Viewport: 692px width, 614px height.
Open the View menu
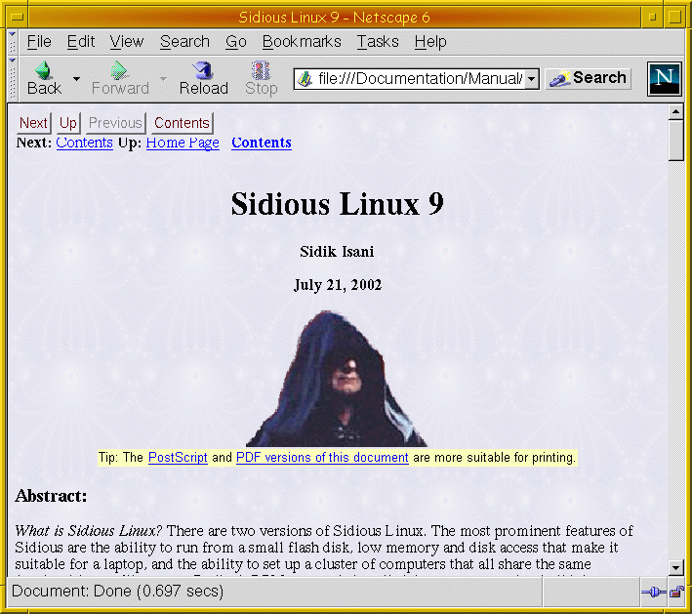click(127, 42)
